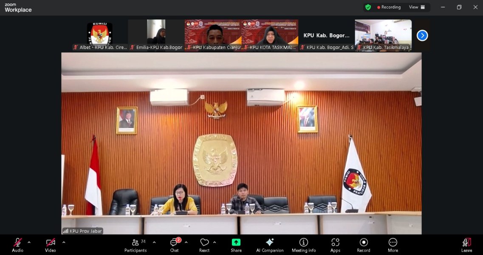
Task: Open the Participants panel
Action: pos(136,245)
